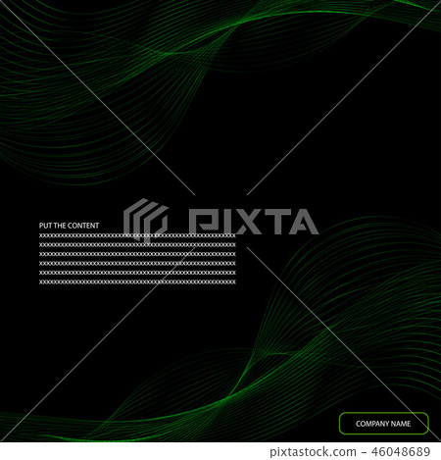The width and height of the screenshot is (441, 460).
Task: Click the pixtastock.com - 46048689 caption
Action: 350,452
